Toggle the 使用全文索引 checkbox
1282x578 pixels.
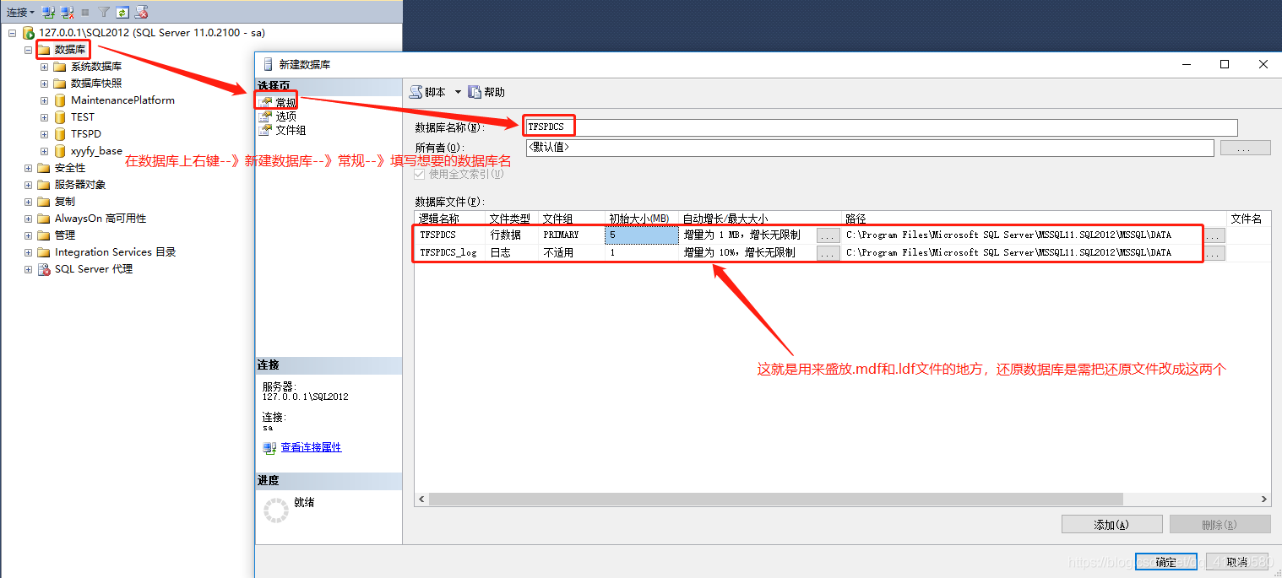pyautogui.click(x=420, y=174)
